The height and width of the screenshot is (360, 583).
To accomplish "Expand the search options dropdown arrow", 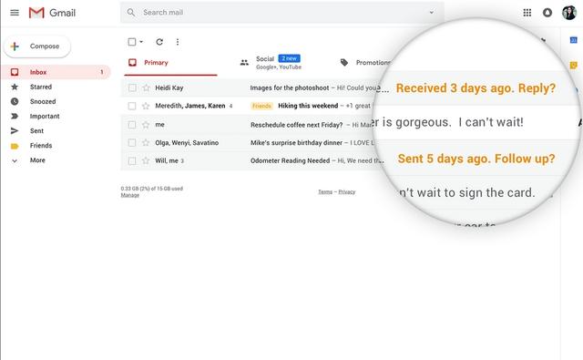I will point(431,12).
